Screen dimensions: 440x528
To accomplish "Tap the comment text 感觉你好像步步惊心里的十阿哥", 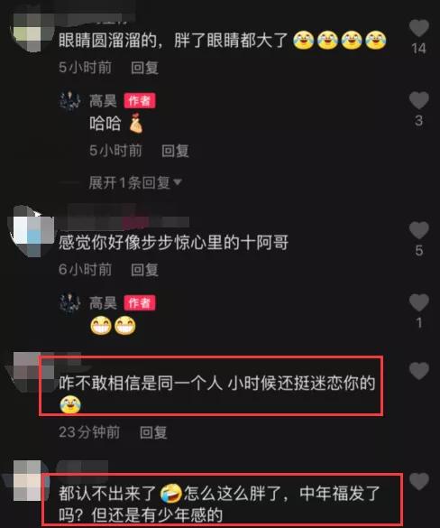I will point(174,243).
